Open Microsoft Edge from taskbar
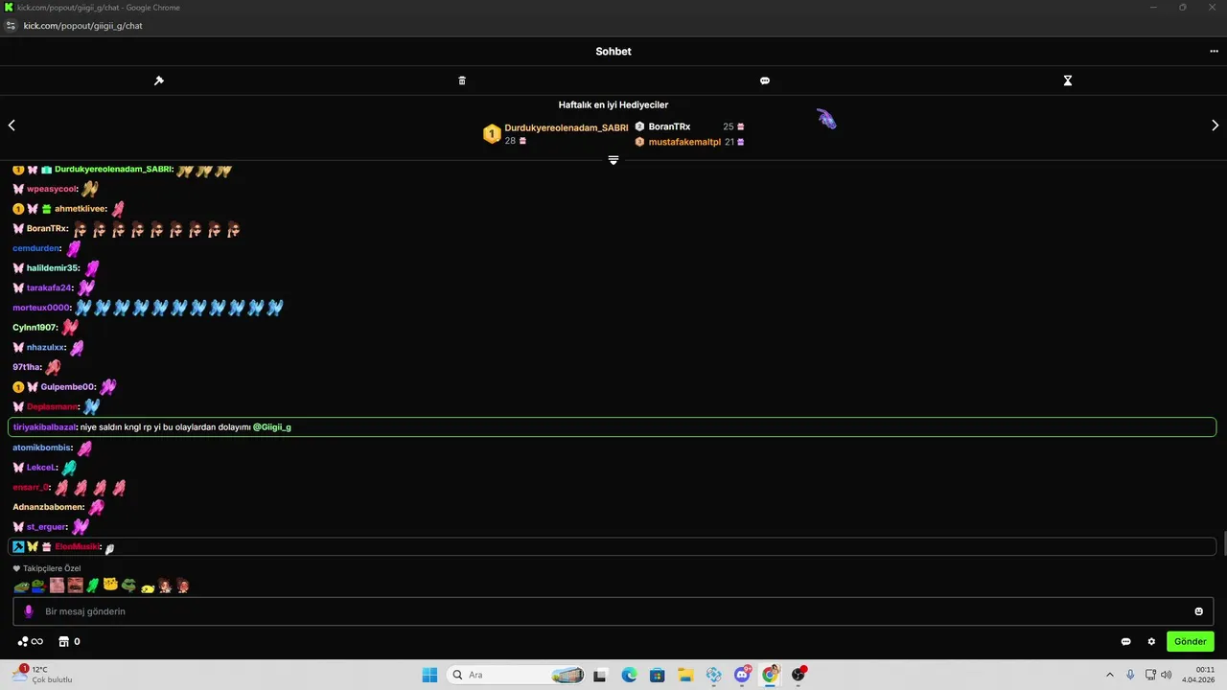 [629, 675]
